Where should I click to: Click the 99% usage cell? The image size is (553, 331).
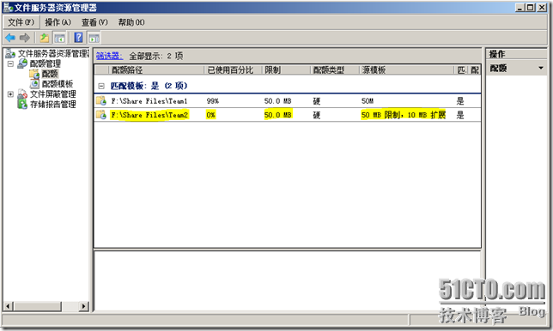213,101
